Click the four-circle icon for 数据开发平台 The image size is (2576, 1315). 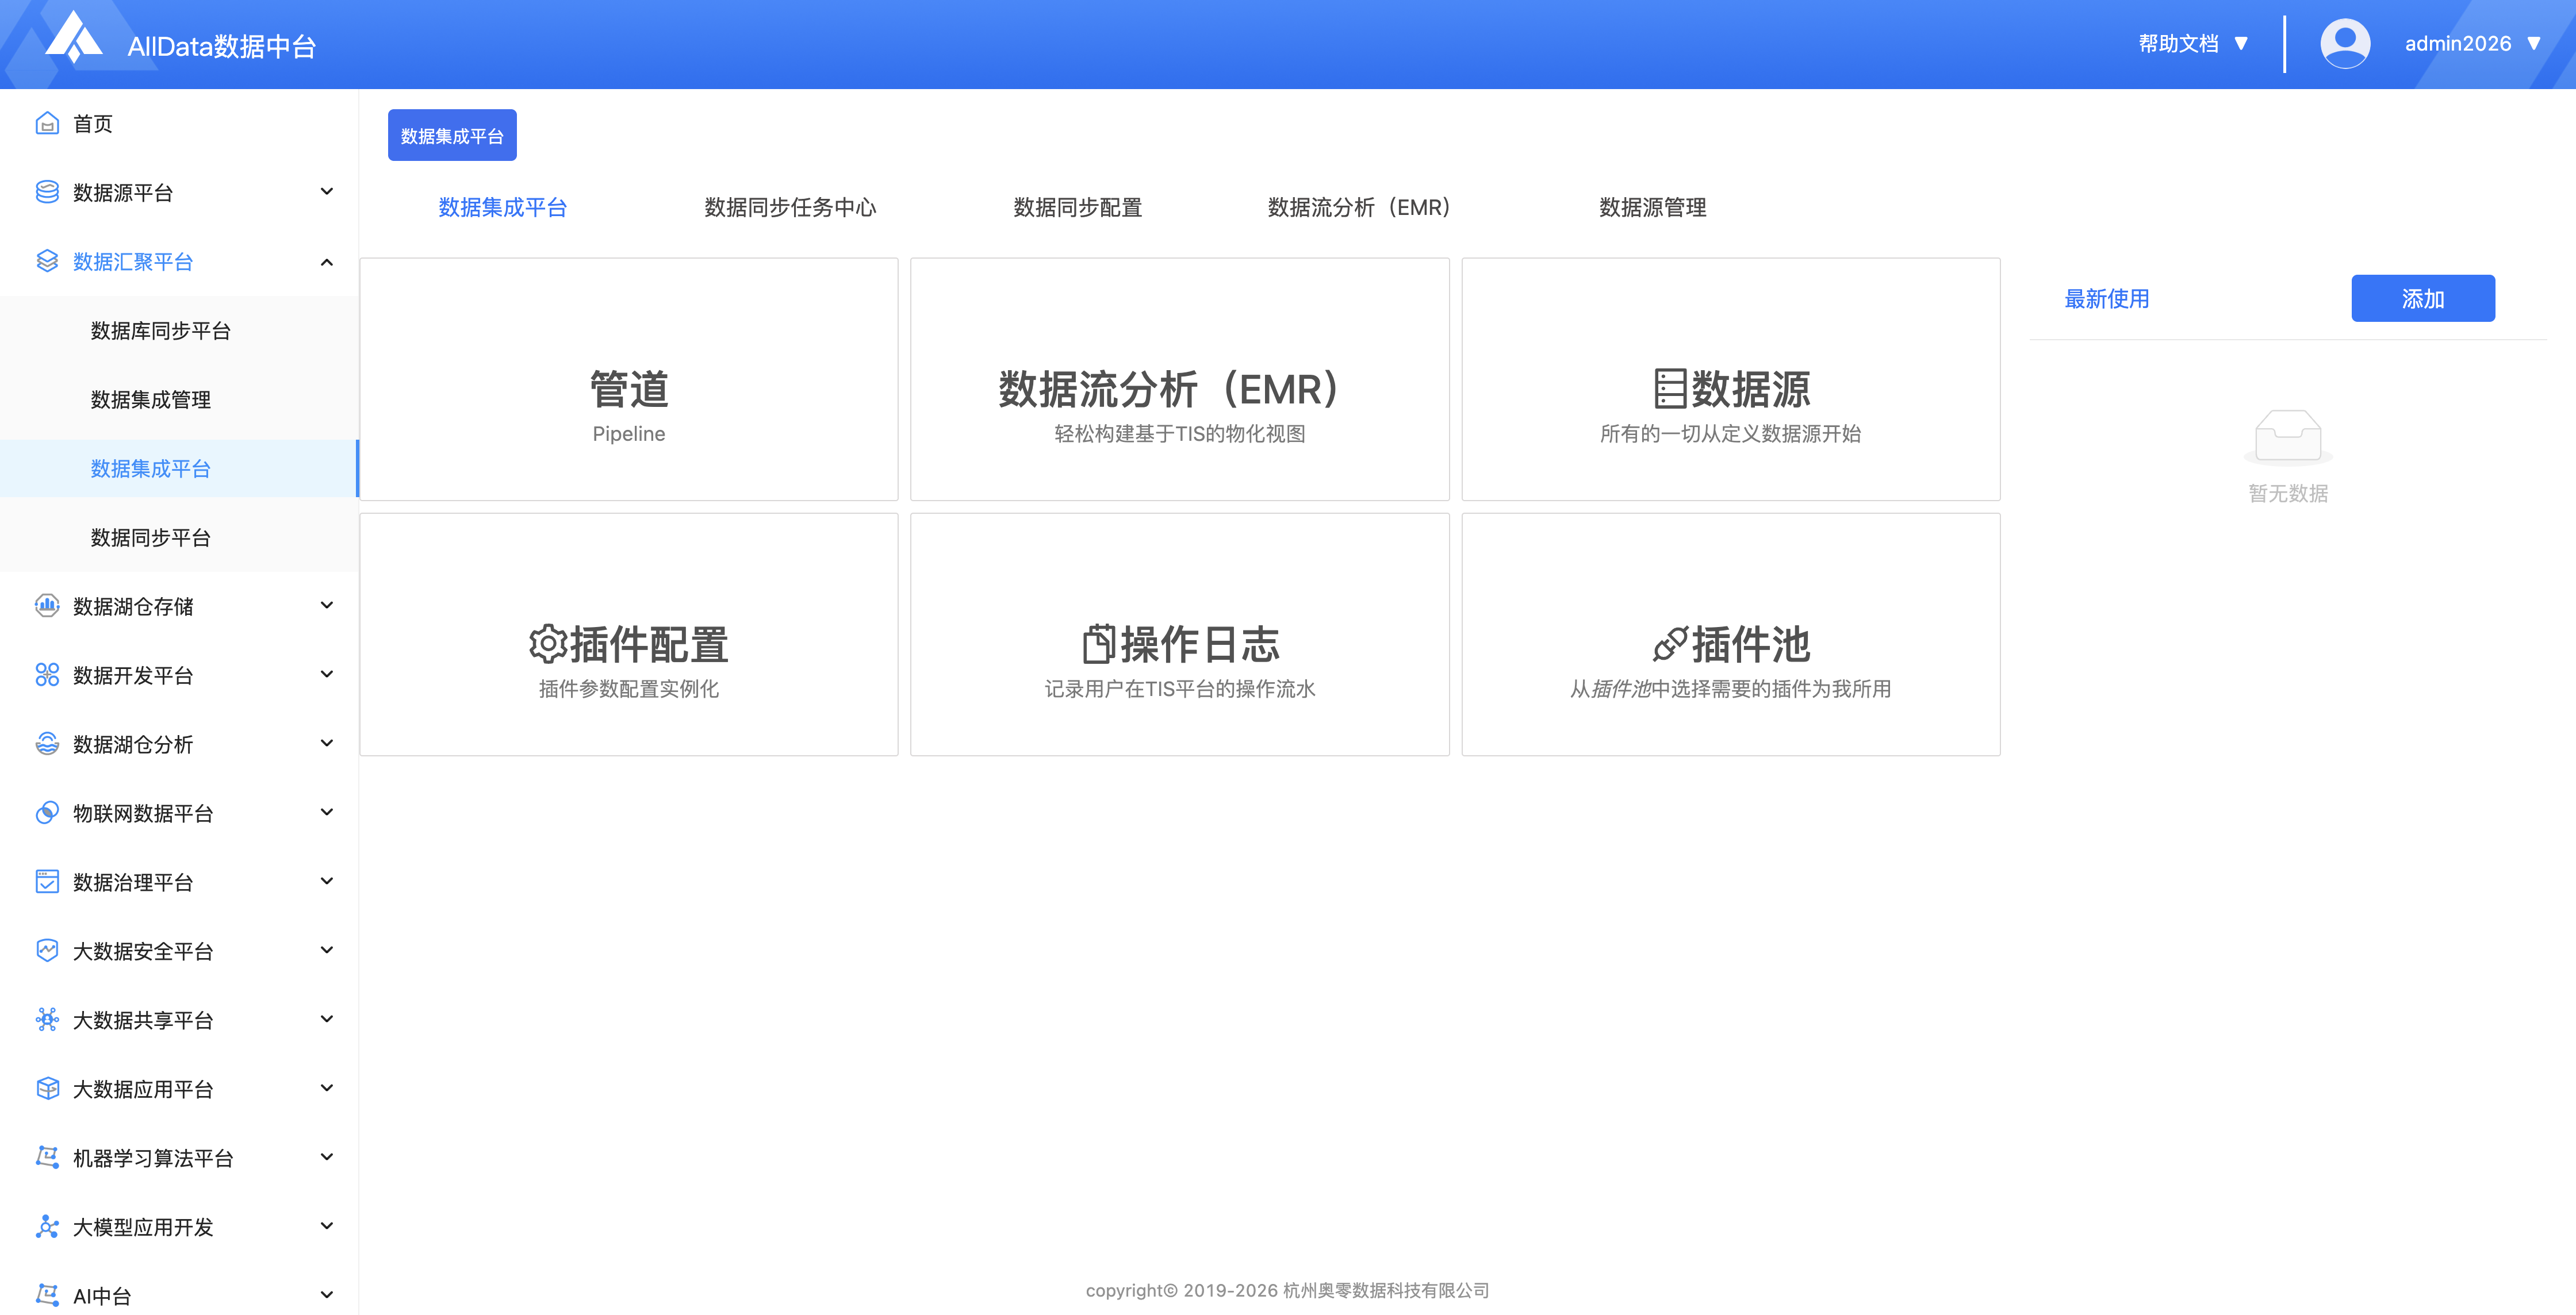[47, 675]
